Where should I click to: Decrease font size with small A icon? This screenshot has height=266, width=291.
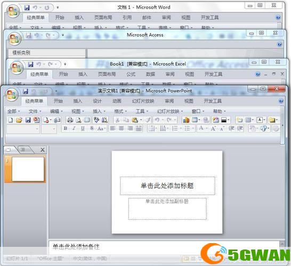pos(222,128)
